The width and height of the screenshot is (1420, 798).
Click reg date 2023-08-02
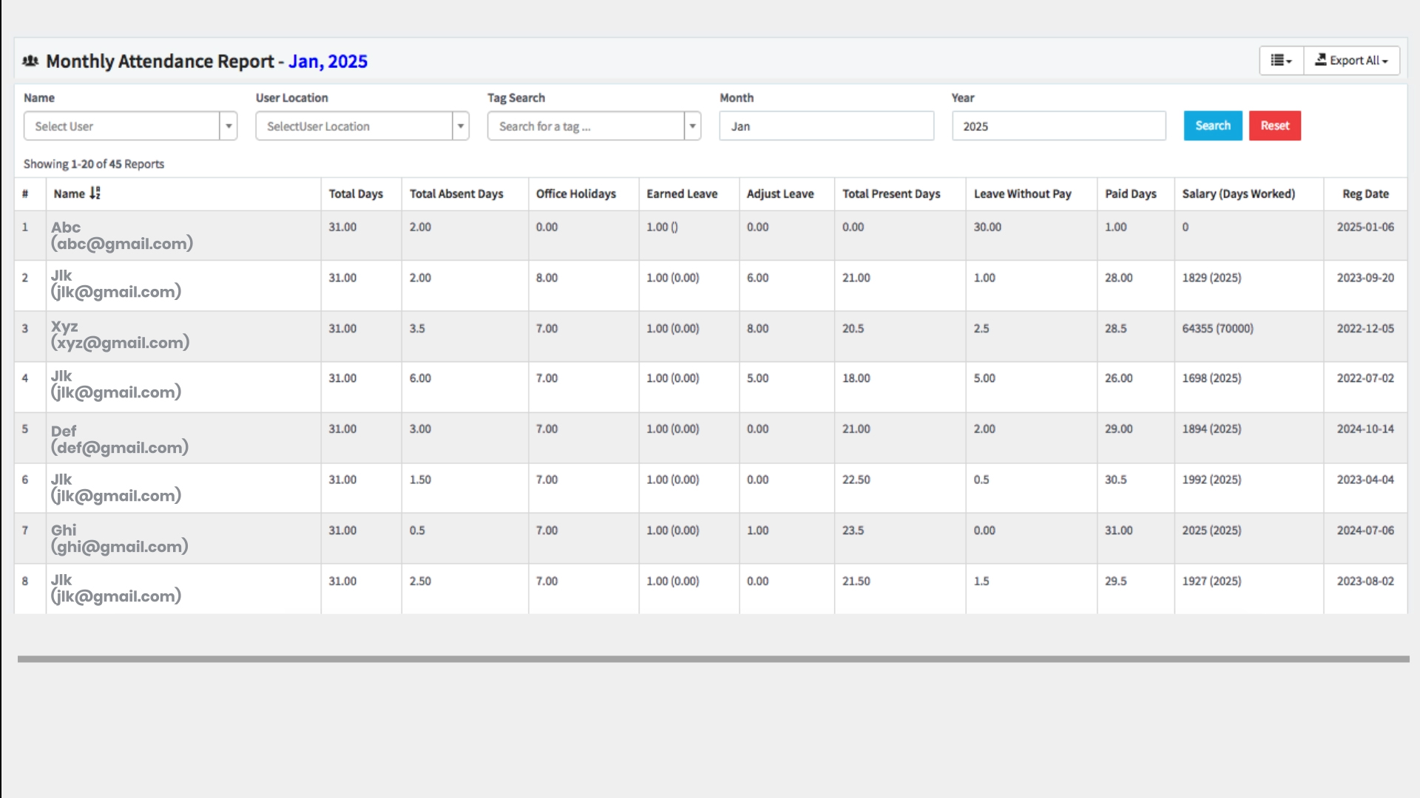point(1365,582)
